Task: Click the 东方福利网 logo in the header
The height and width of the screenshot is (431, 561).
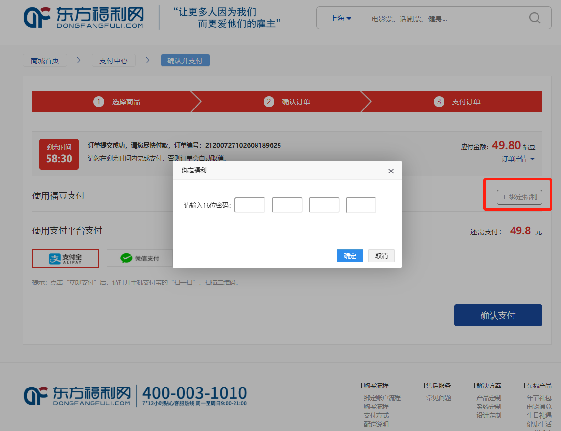Action: [83, 18]
